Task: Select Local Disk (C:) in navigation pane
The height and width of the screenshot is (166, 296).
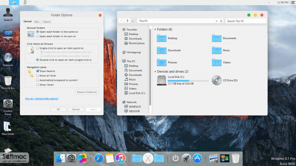Action: click(x=135, y=93)
